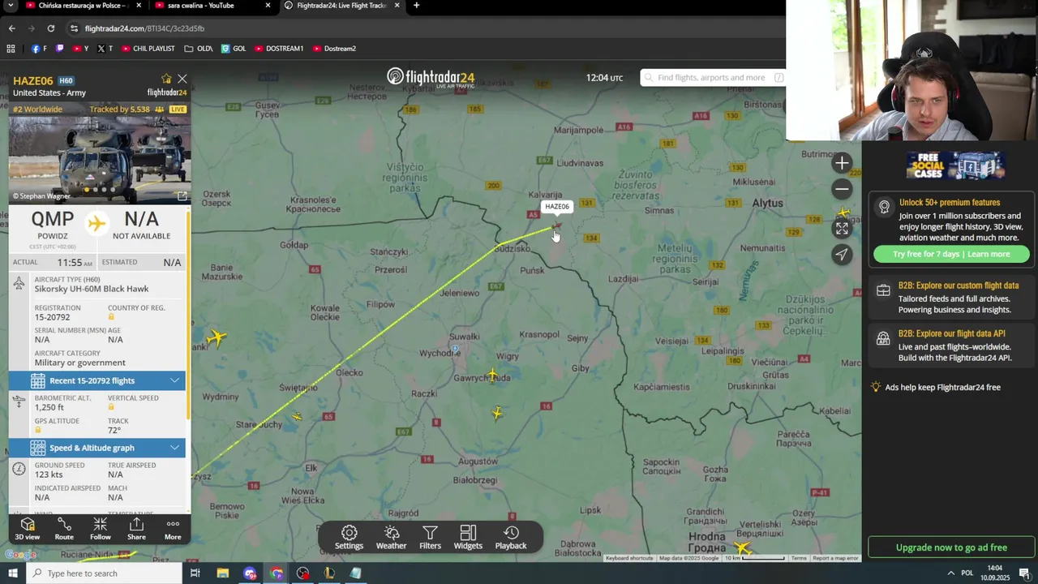This screenshot has width=1038, height=584.
Task: Click the map Terms link
Action: pos(799,558)
